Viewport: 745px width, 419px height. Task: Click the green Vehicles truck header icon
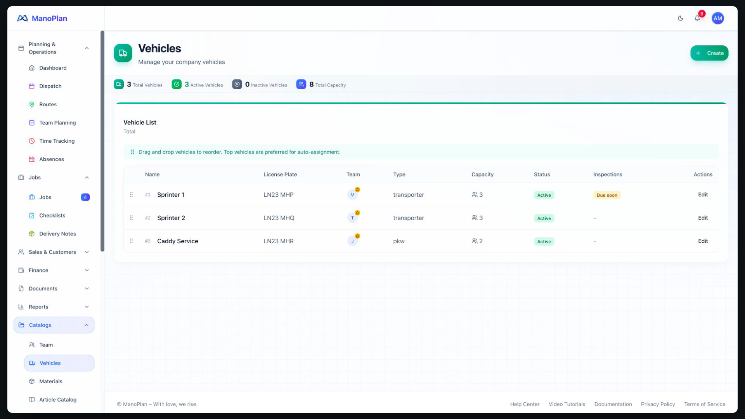click(123, 53)
